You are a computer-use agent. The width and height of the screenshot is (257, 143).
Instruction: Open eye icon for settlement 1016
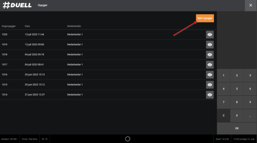tap(210, 75)
